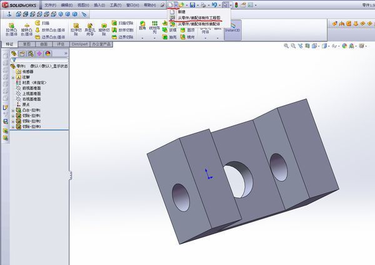Expand the 切除-拉伸3 feature node
The image size is (375, 265).
(13, 127)
